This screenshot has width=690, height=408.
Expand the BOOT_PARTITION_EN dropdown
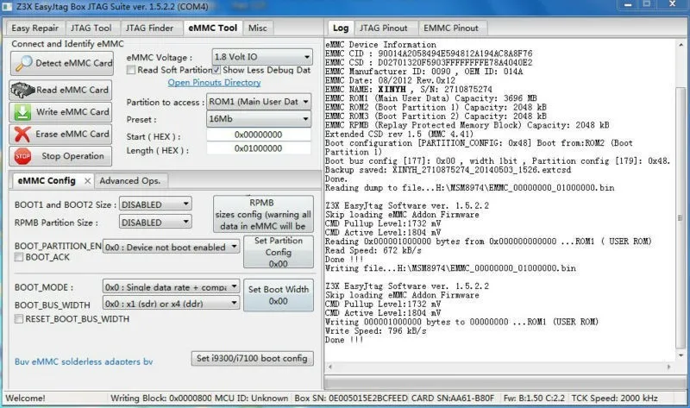171,248
